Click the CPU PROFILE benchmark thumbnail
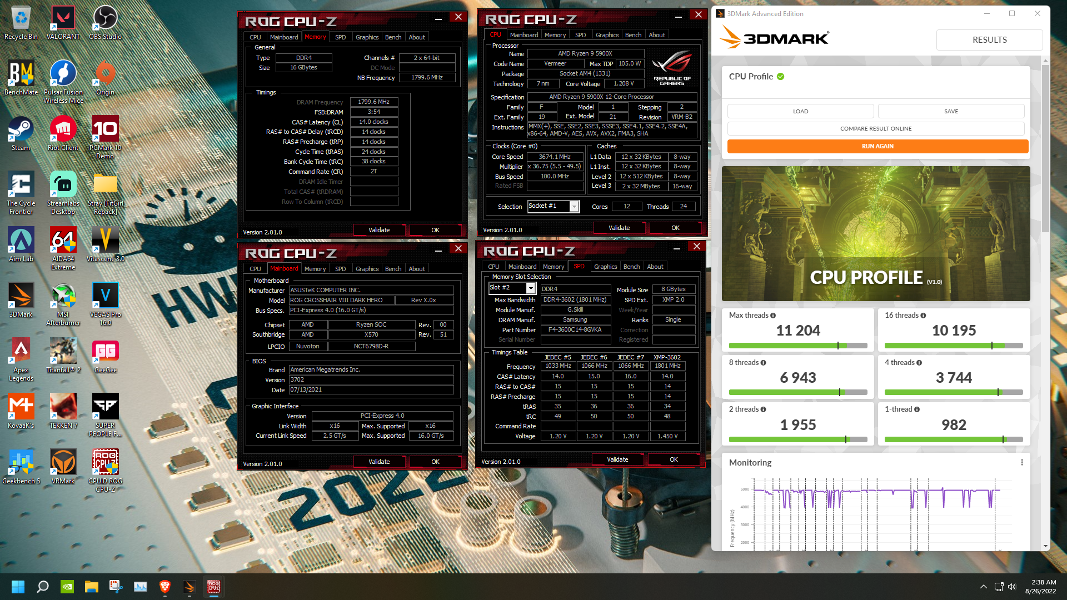Image resolution: width=1067 pixels, height=600 pixels. [876, 233]
